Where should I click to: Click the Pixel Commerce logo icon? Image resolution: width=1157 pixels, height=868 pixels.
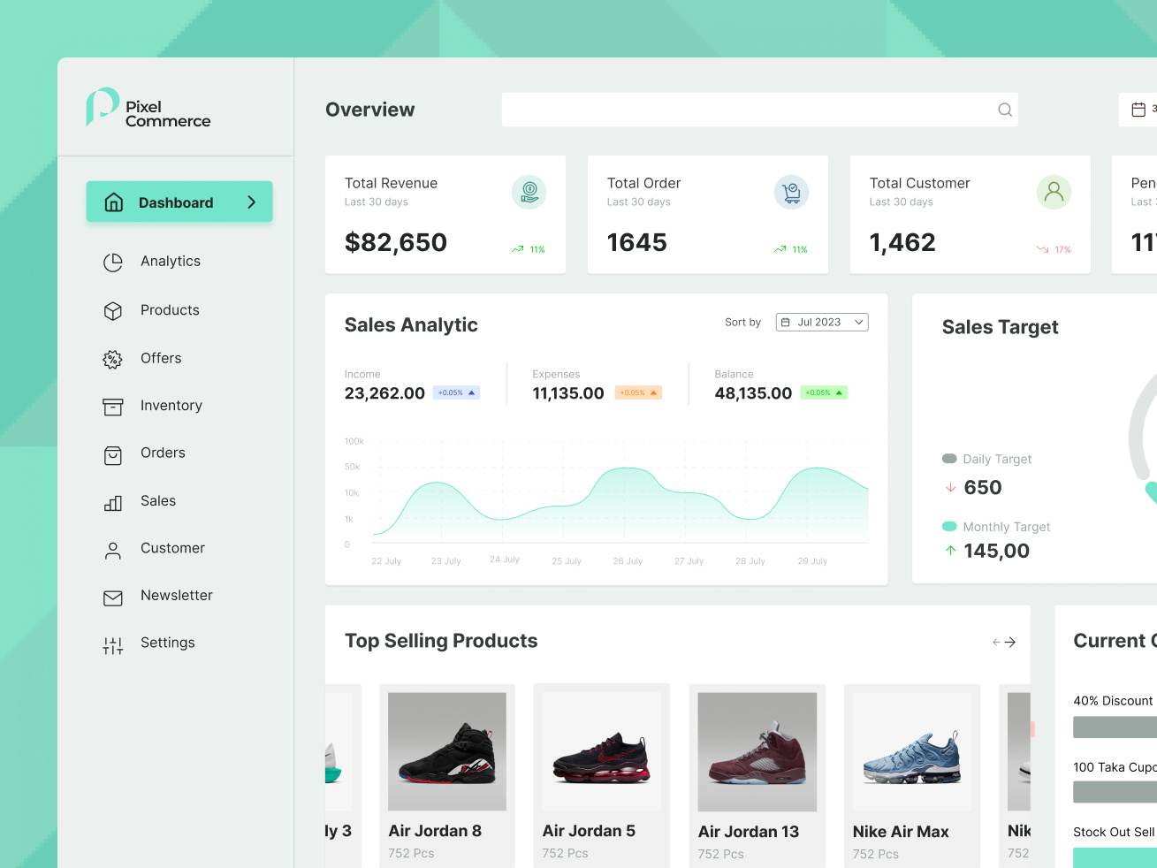(102, 107)
